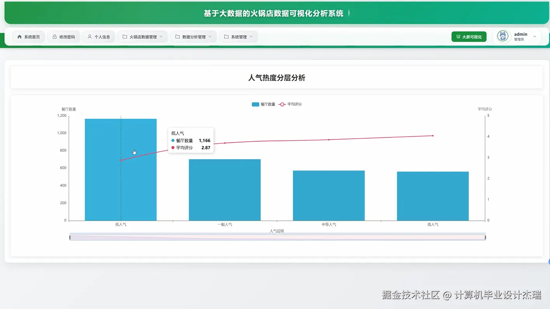Go to 系统首页 in the navigation bar
Image resolution: width=550 pixels, height=309 pixels.
(x=28, y=36)
